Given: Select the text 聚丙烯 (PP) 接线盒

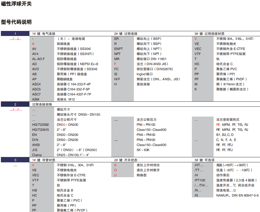Looking at the screenshot, I should point(72,74).
